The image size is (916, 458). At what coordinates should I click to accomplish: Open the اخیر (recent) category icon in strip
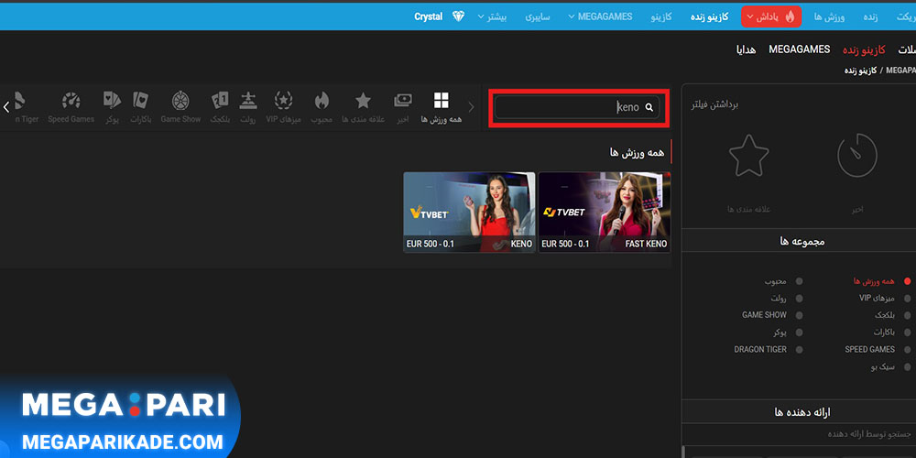[402, 101]
